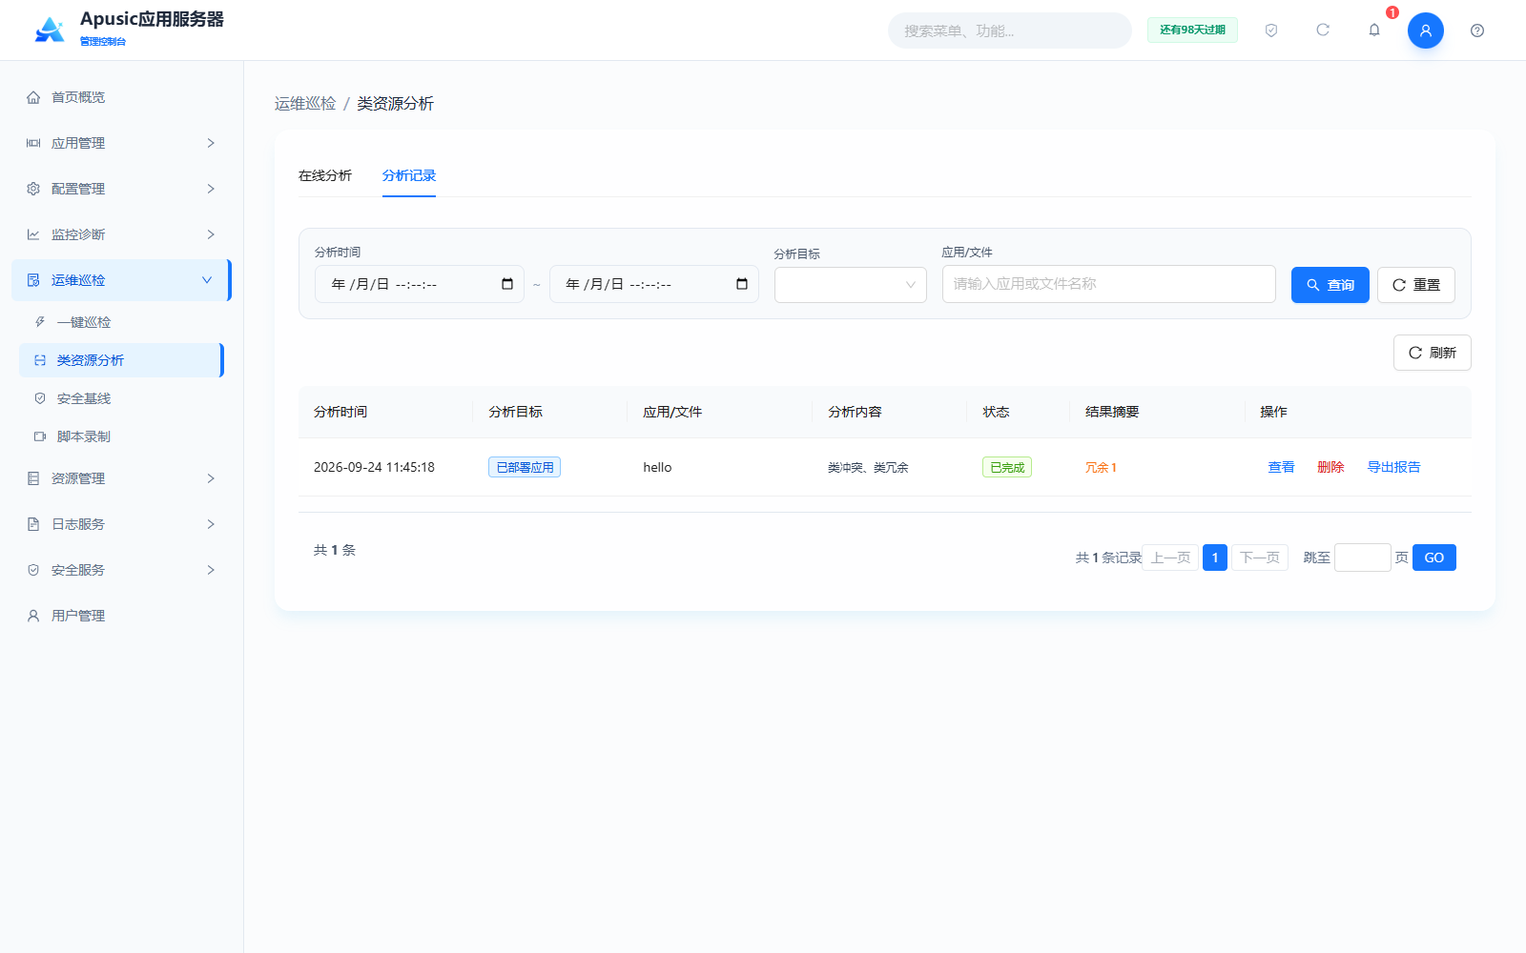Expand 安全服务 menu
This screenshot has height=953, width=1526.
121,570
